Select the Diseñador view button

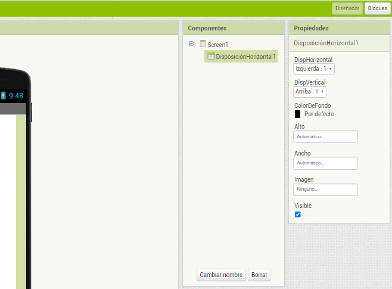[347, 8]
